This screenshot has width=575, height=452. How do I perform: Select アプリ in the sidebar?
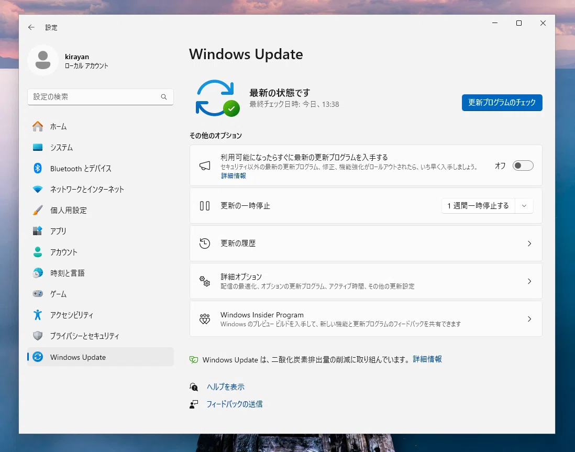click(x=101, y=231)
